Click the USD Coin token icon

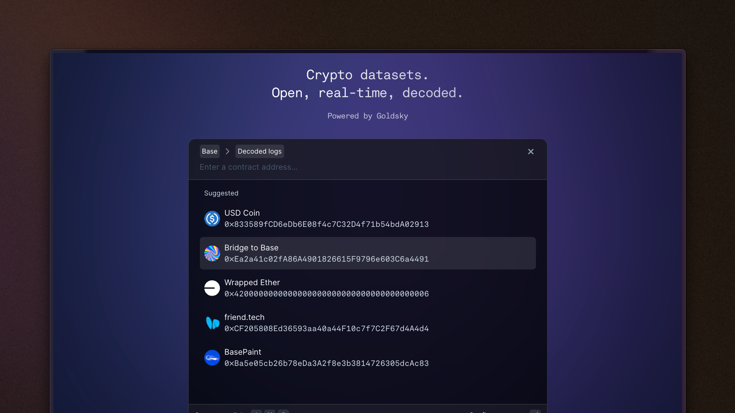pos(212,219)
